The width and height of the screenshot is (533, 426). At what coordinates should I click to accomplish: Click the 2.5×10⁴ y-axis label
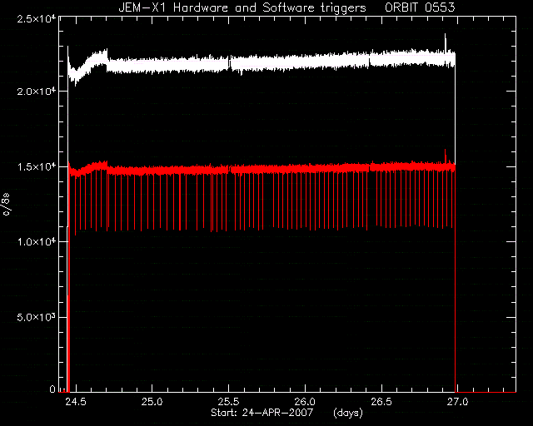pyautogui.click(x=37, y=17)
